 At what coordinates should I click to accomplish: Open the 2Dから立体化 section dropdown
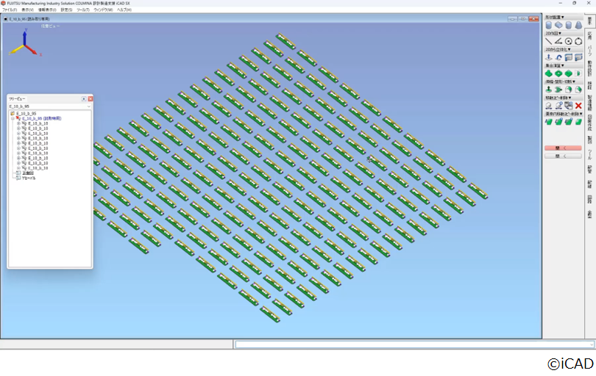click(x=558, y=49)
